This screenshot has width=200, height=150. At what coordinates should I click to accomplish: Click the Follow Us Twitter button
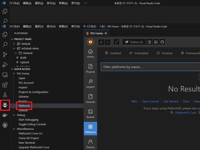(134, 42)
